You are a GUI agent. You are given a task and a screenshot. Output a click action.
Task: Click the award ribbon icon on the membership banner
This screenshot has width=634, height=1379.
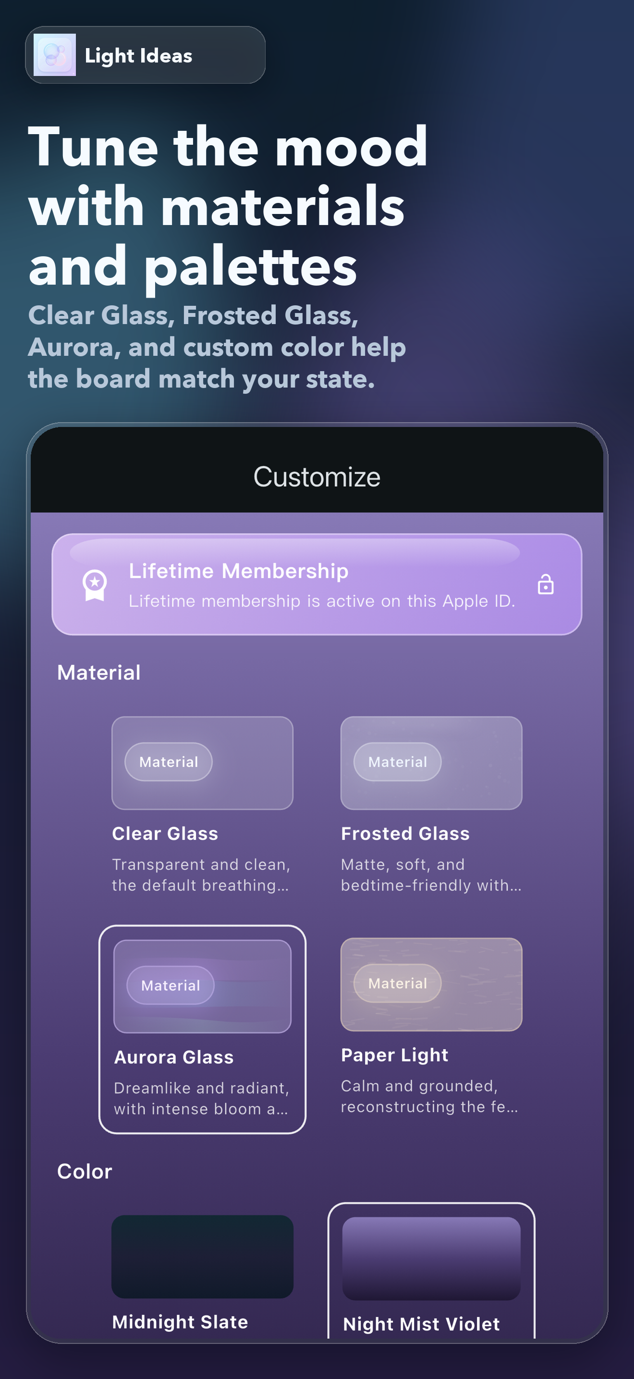tap(94, 585)
